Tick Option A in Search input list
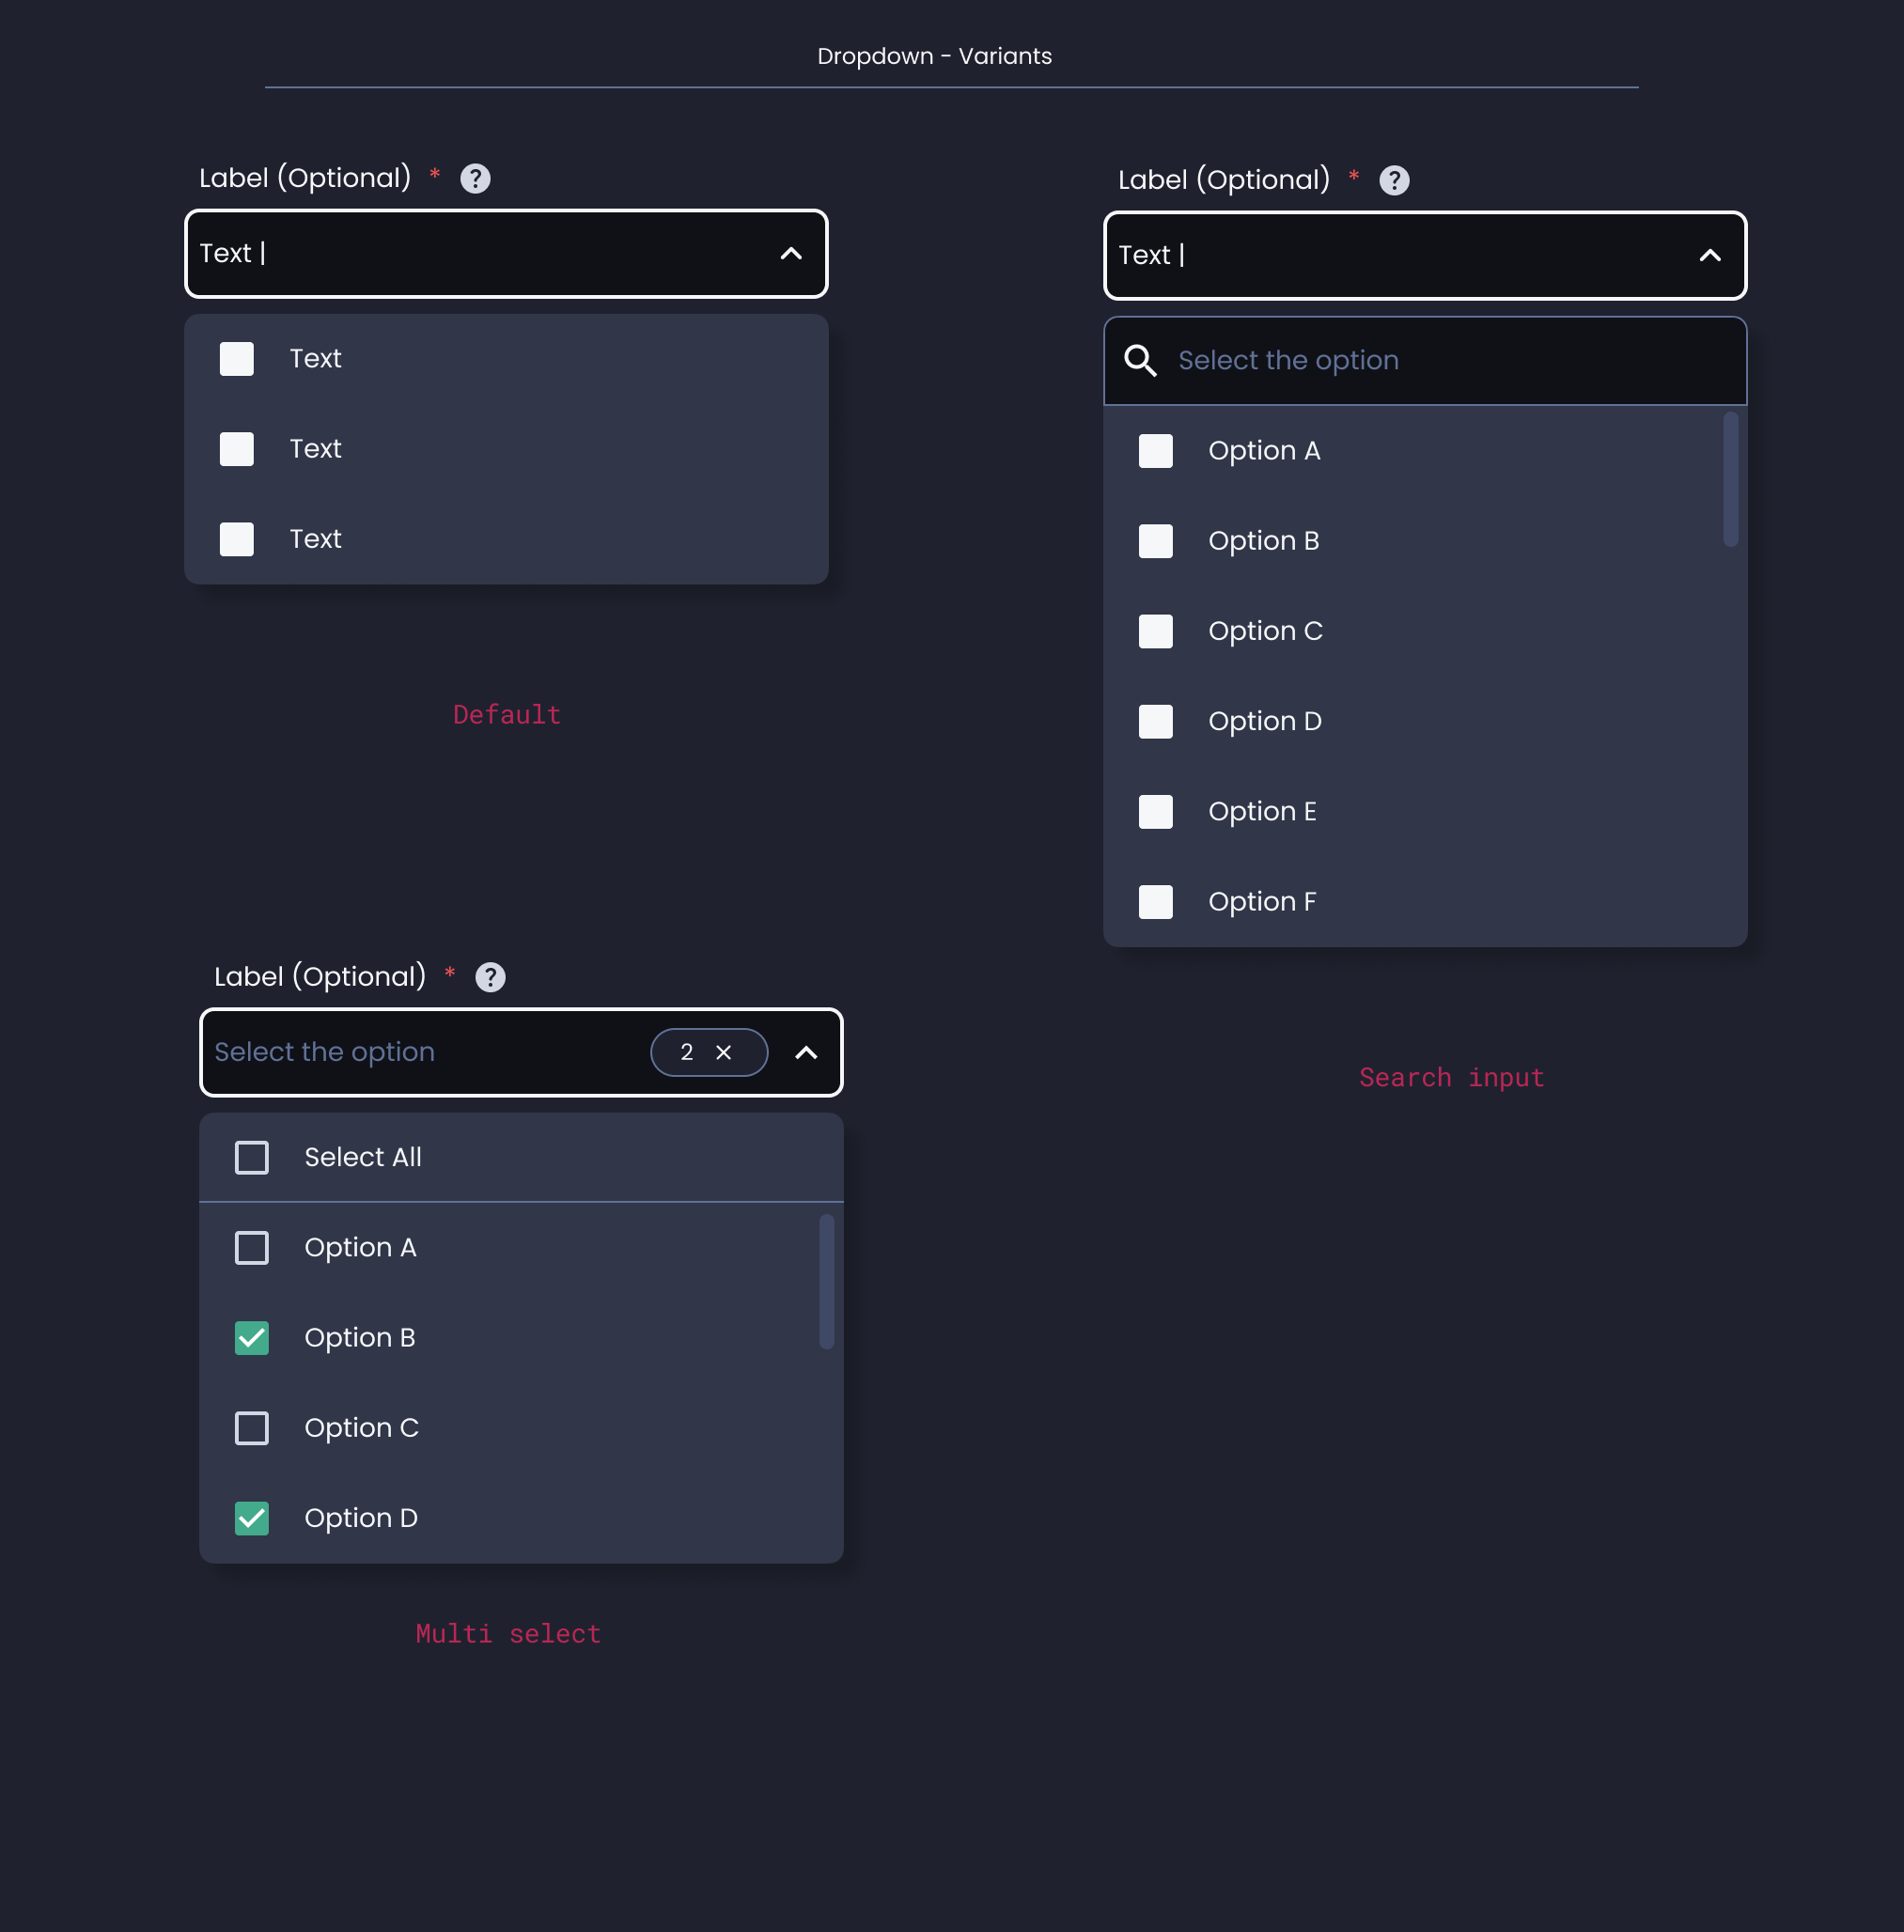Screen dimensions: 1904x1932 [x=1156, y=451]
